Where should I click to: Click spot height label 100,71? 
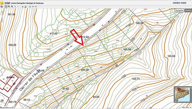point(136,79)
